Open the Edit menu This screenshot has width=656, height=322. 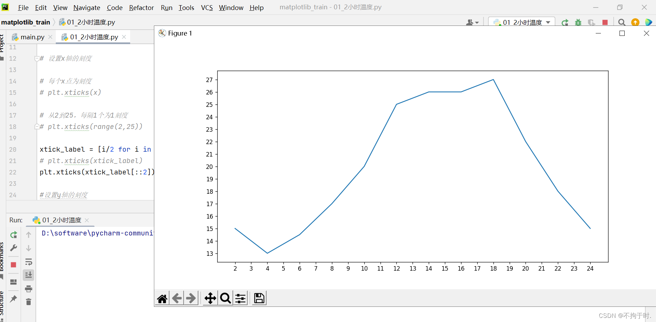pyautogui.click(x=41, y=8)
